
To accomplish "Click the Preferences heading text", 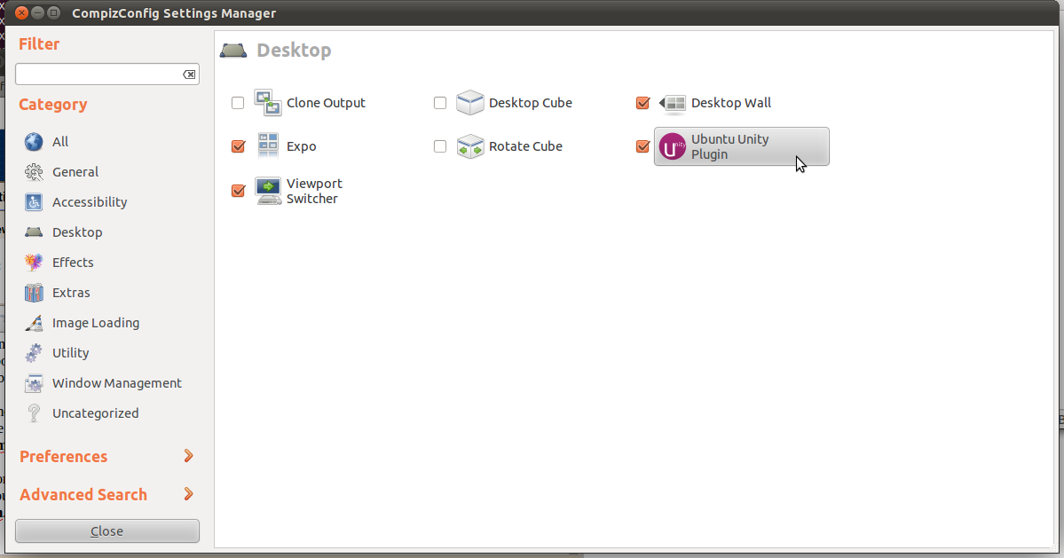I will click(x=63, y=456).
